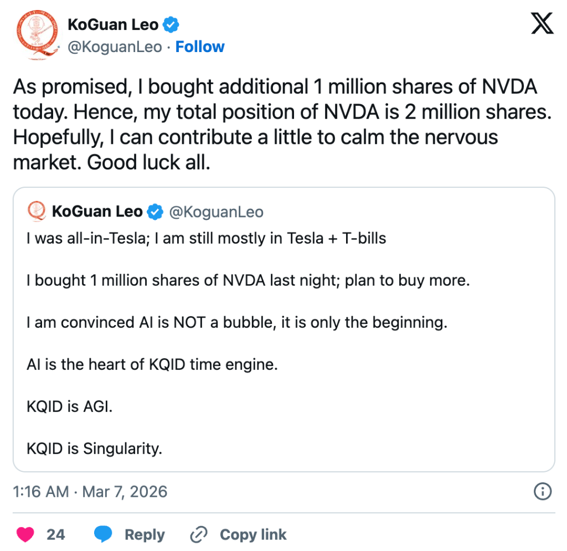The image size is (567, 551).
Task: Follow the @KoguanLeo account
Action: pos(200,47)
